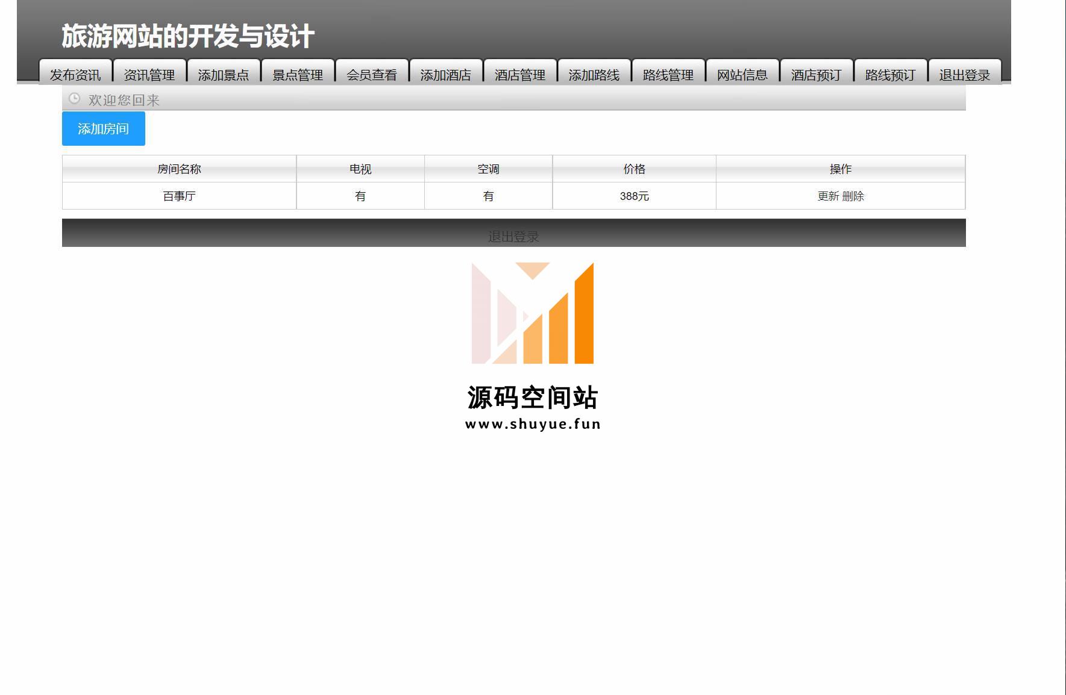
Task: Click the 空调 column header
Action: point(489,169)
